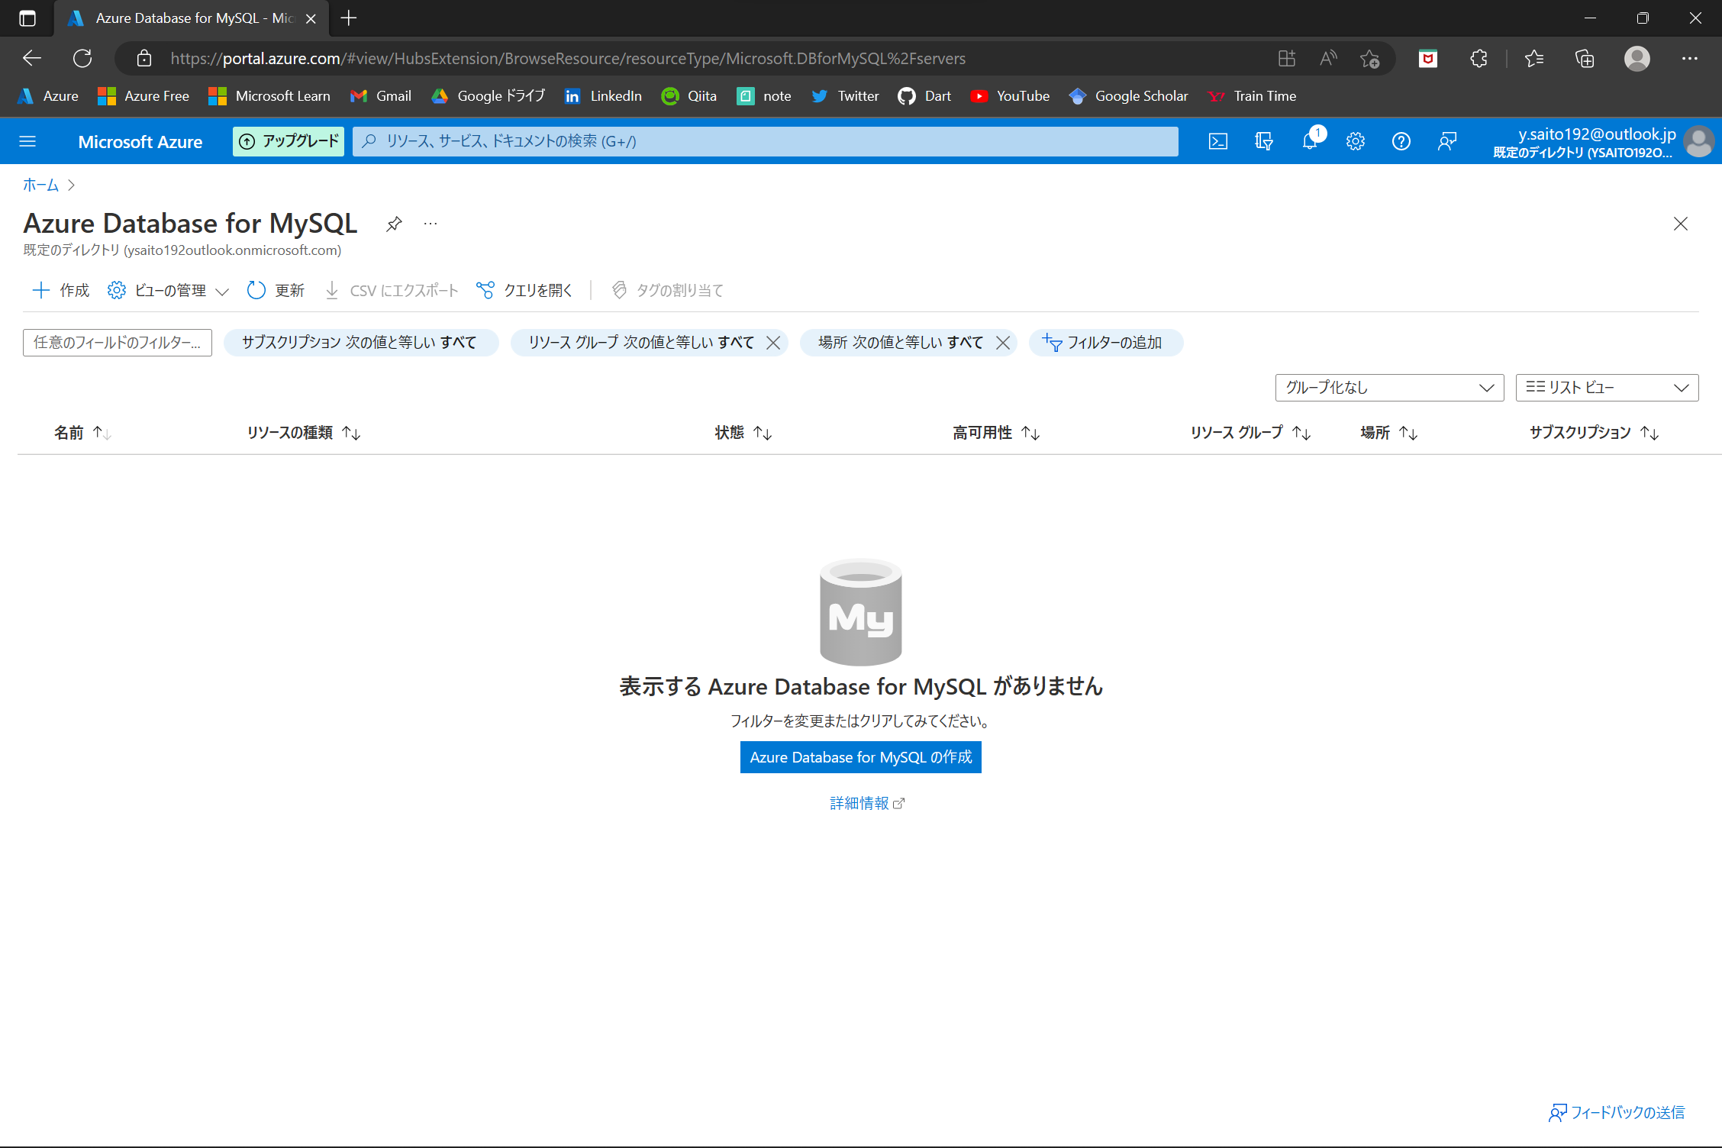Open portal settings gear icon

pyautogui.click(x=1356, y=141)
